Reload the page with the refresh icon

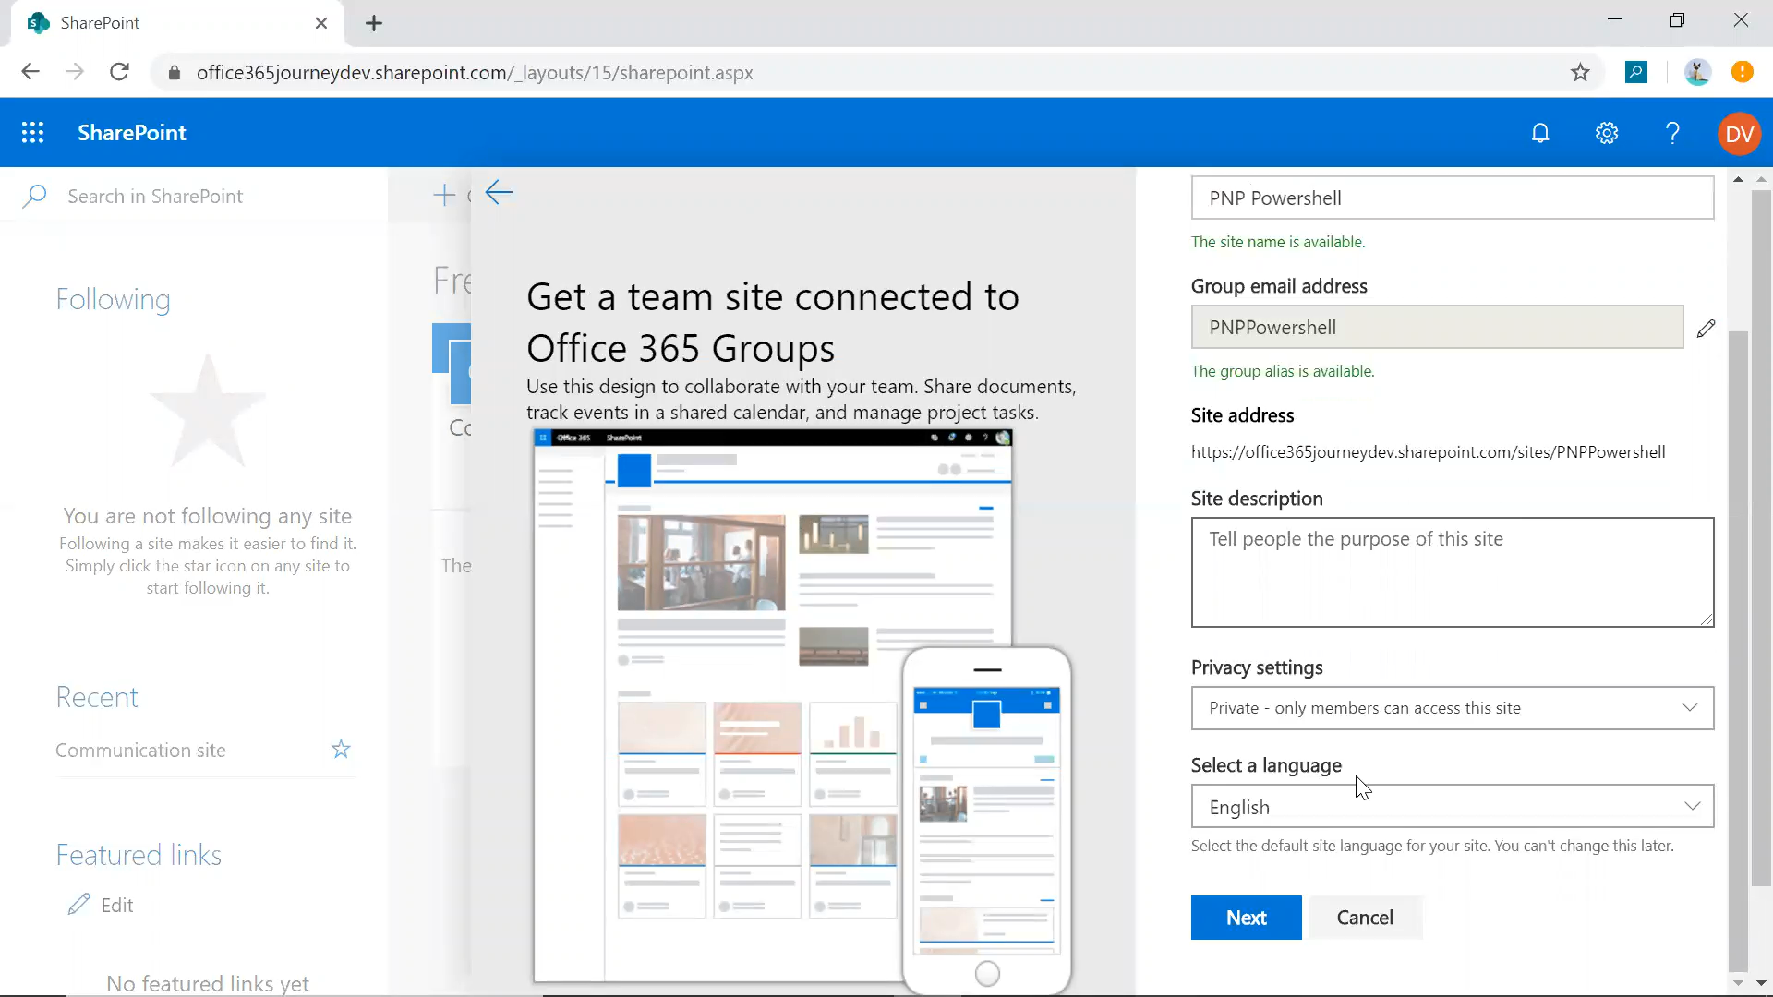tap(119, 72)
